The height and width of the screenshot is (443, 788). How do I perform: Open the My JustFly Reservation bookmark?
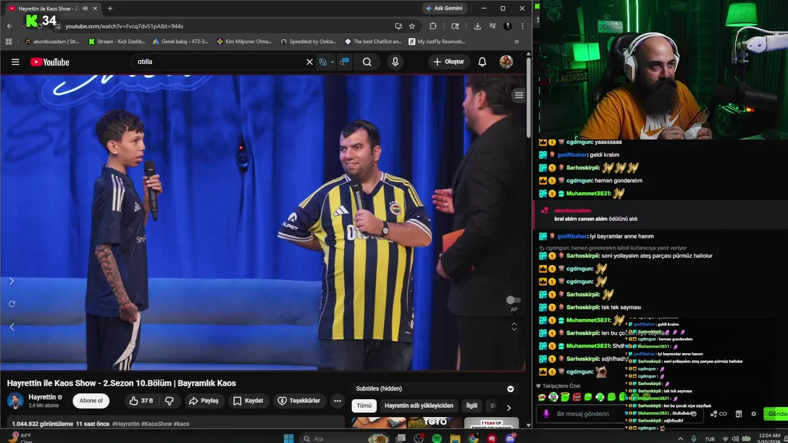click(436, 41)
